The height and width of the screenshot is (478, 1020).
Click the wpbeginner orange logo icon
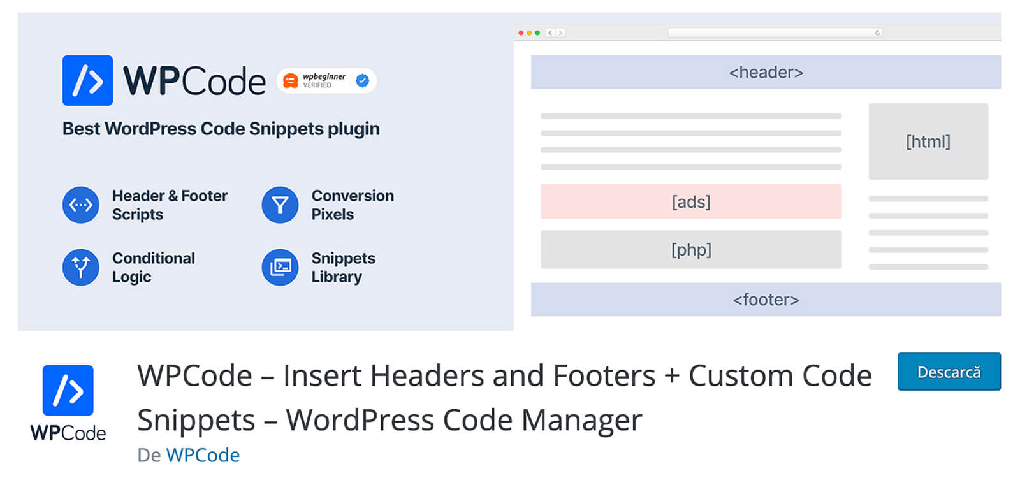(291, 81)
